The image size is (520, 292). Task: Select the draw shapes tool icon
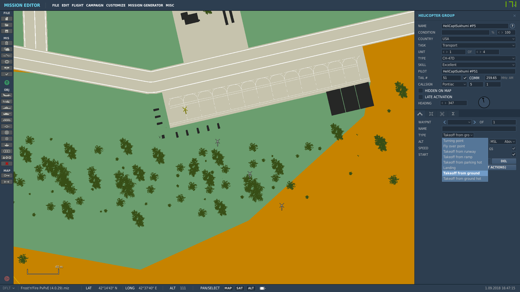click(7, 157)
